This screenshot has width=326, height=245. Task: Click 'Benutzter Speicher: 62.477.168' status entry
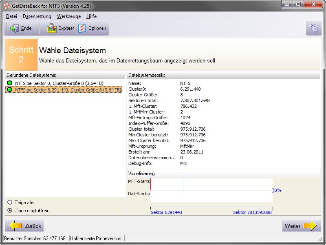(x=35, y=238)
